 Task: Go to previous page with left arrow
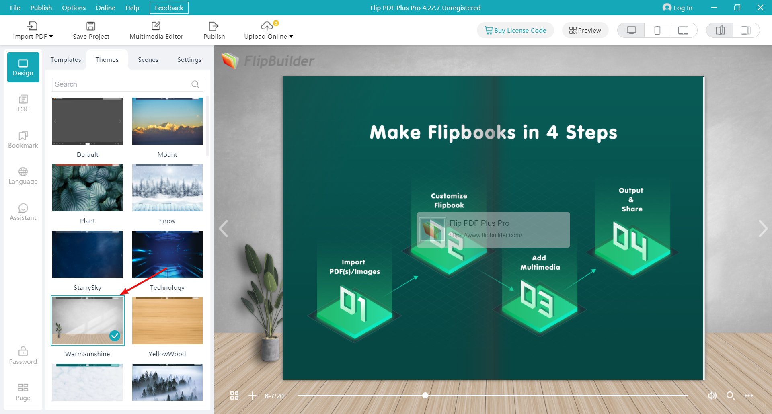click(224, 228)
